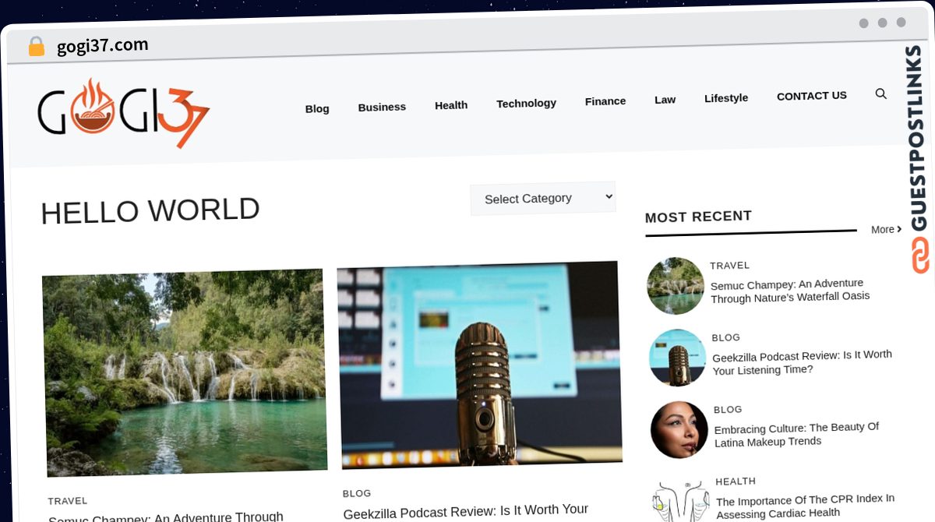Click BLOG label above Embracing Culture item
The image size is (935, 522).
pyautogui.click(x=728, y=410)
